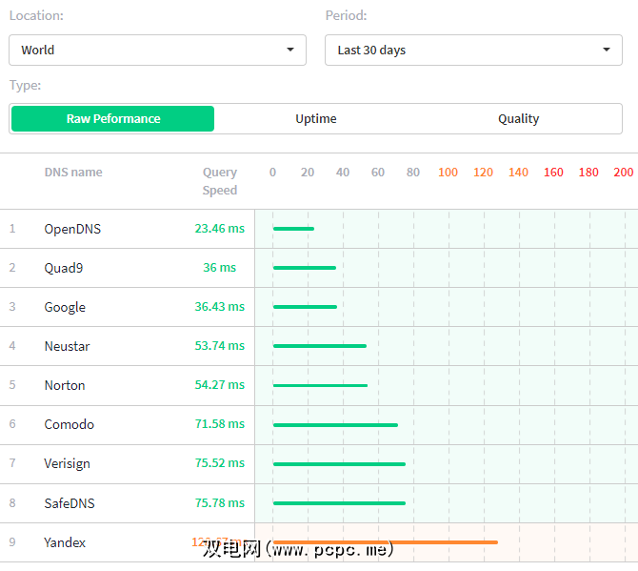Image resolution: width=638 pixels, height=571 pixels.
Task: Click the OpenDNS row name
Action: [72, 229]
